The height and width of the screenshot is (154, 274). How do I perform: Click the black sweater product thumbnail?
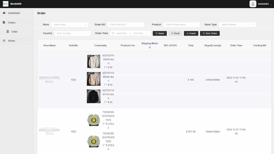[x=94, y=96]
